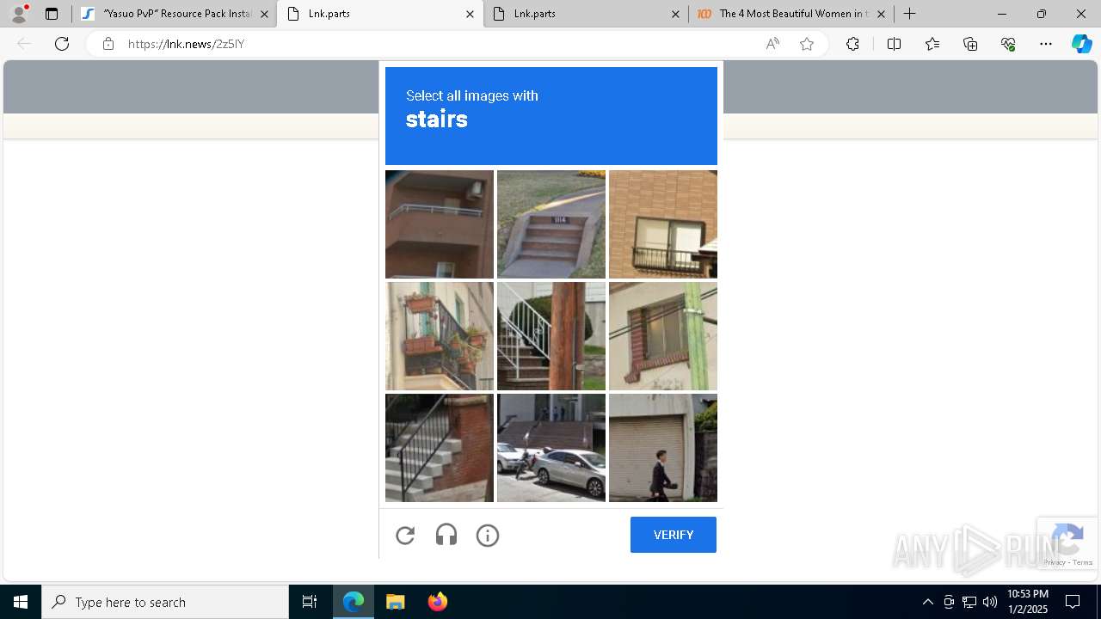Image resolution: width=1101 pixels, height=619 pixels.
Task: Open Microsoft Edge from the taskbar
Action: tap(354, 602)
